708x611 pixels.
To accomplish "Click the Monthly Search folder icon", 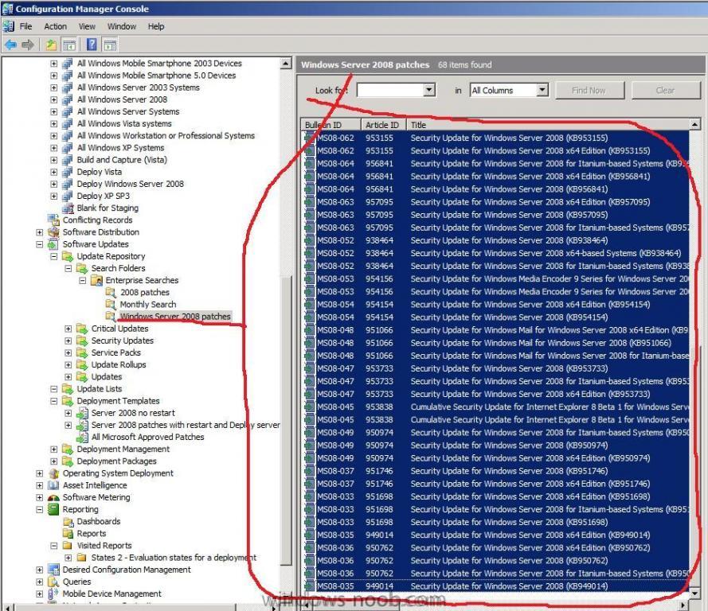I will pyautogui.click(x=111, y=305).
